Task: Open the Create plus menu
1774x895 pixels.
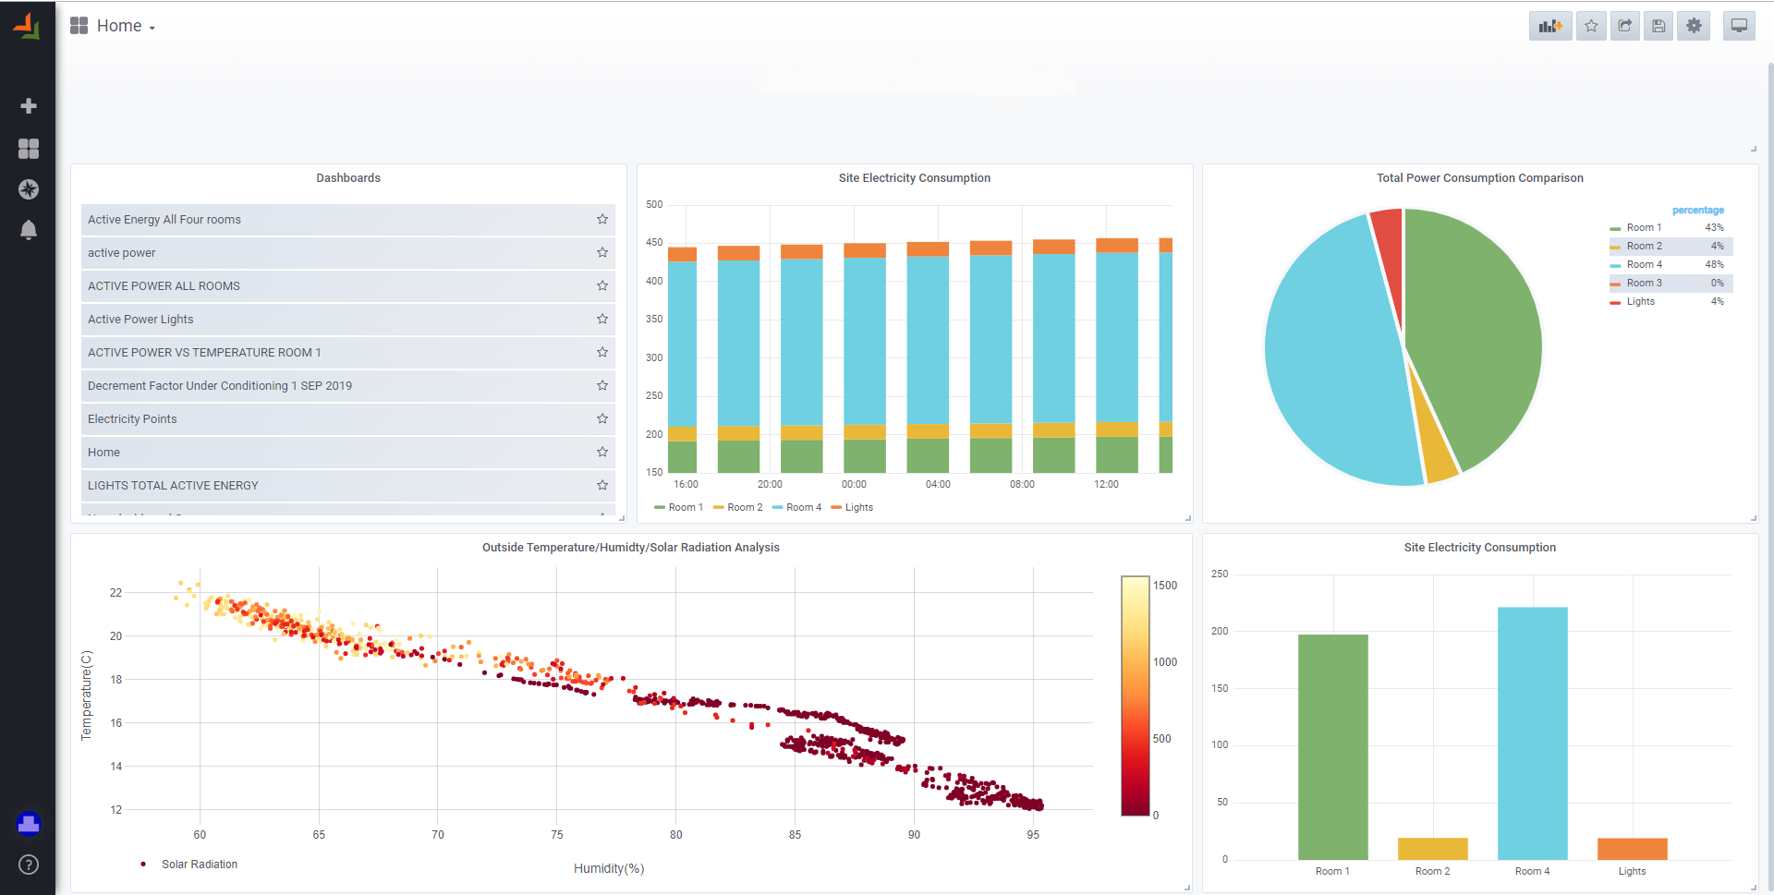Action: [29, 106]
